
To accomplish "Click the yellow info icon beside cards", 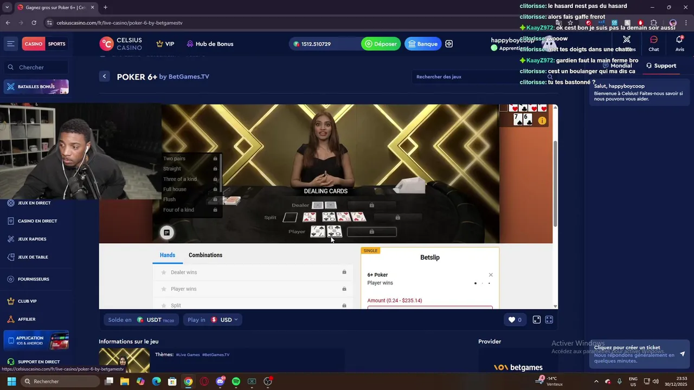I will pos(542,121).
